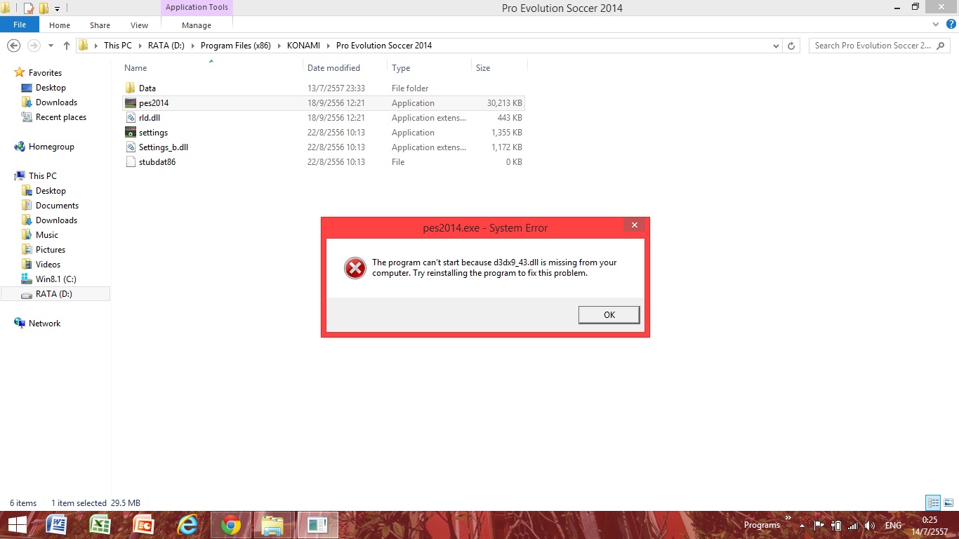Select the settings application icon

pos(131,133)
